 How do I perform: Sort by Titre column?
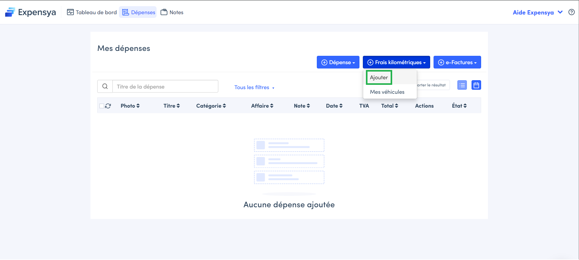tap(172, 106)
